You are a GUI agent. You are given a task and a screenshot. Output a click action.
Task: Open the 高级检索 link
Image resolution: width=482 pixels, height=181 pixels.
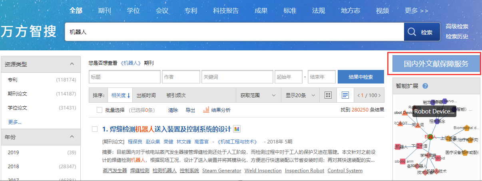point(457,26)
